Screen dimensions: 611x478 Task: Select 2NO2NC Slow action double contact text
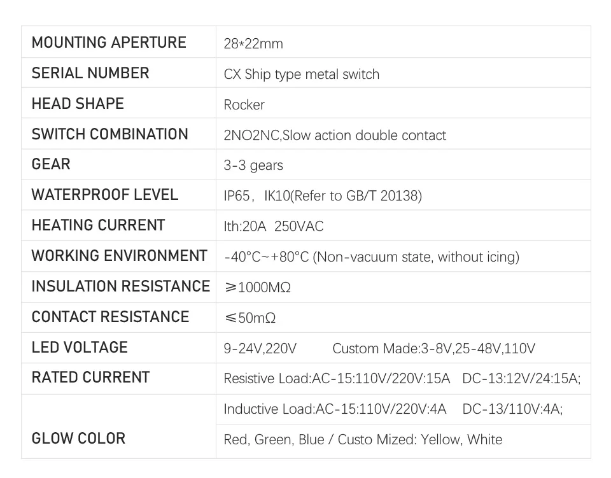point(335,135)
